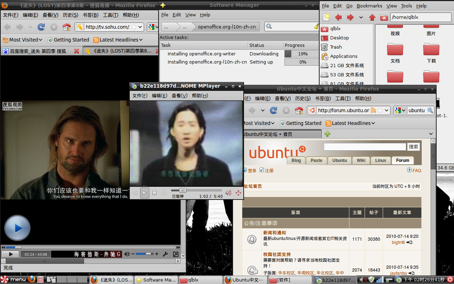Image resolution: width=454 pixels, height=284 pixels.
Task: Open Sohu player settings wrench icon
Action: coord(165,254)
